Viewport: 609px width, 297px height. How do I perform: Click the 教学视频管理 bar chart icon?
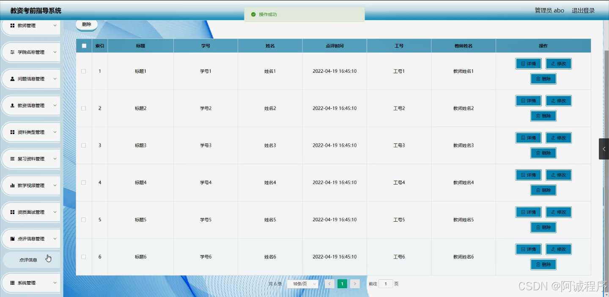pos(12,185)
